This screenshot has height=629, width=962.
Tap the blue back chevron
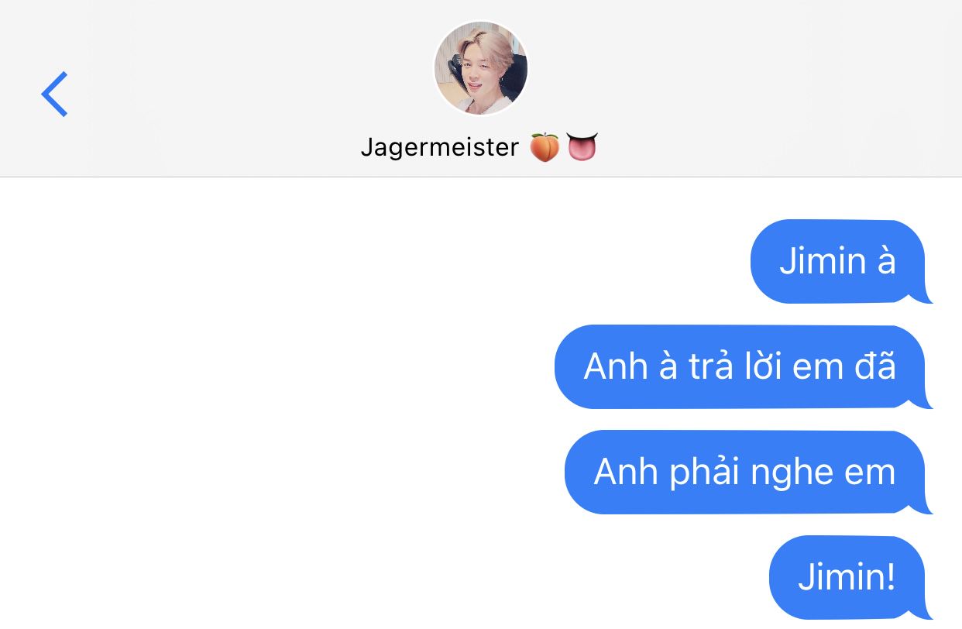coord(54,94)
